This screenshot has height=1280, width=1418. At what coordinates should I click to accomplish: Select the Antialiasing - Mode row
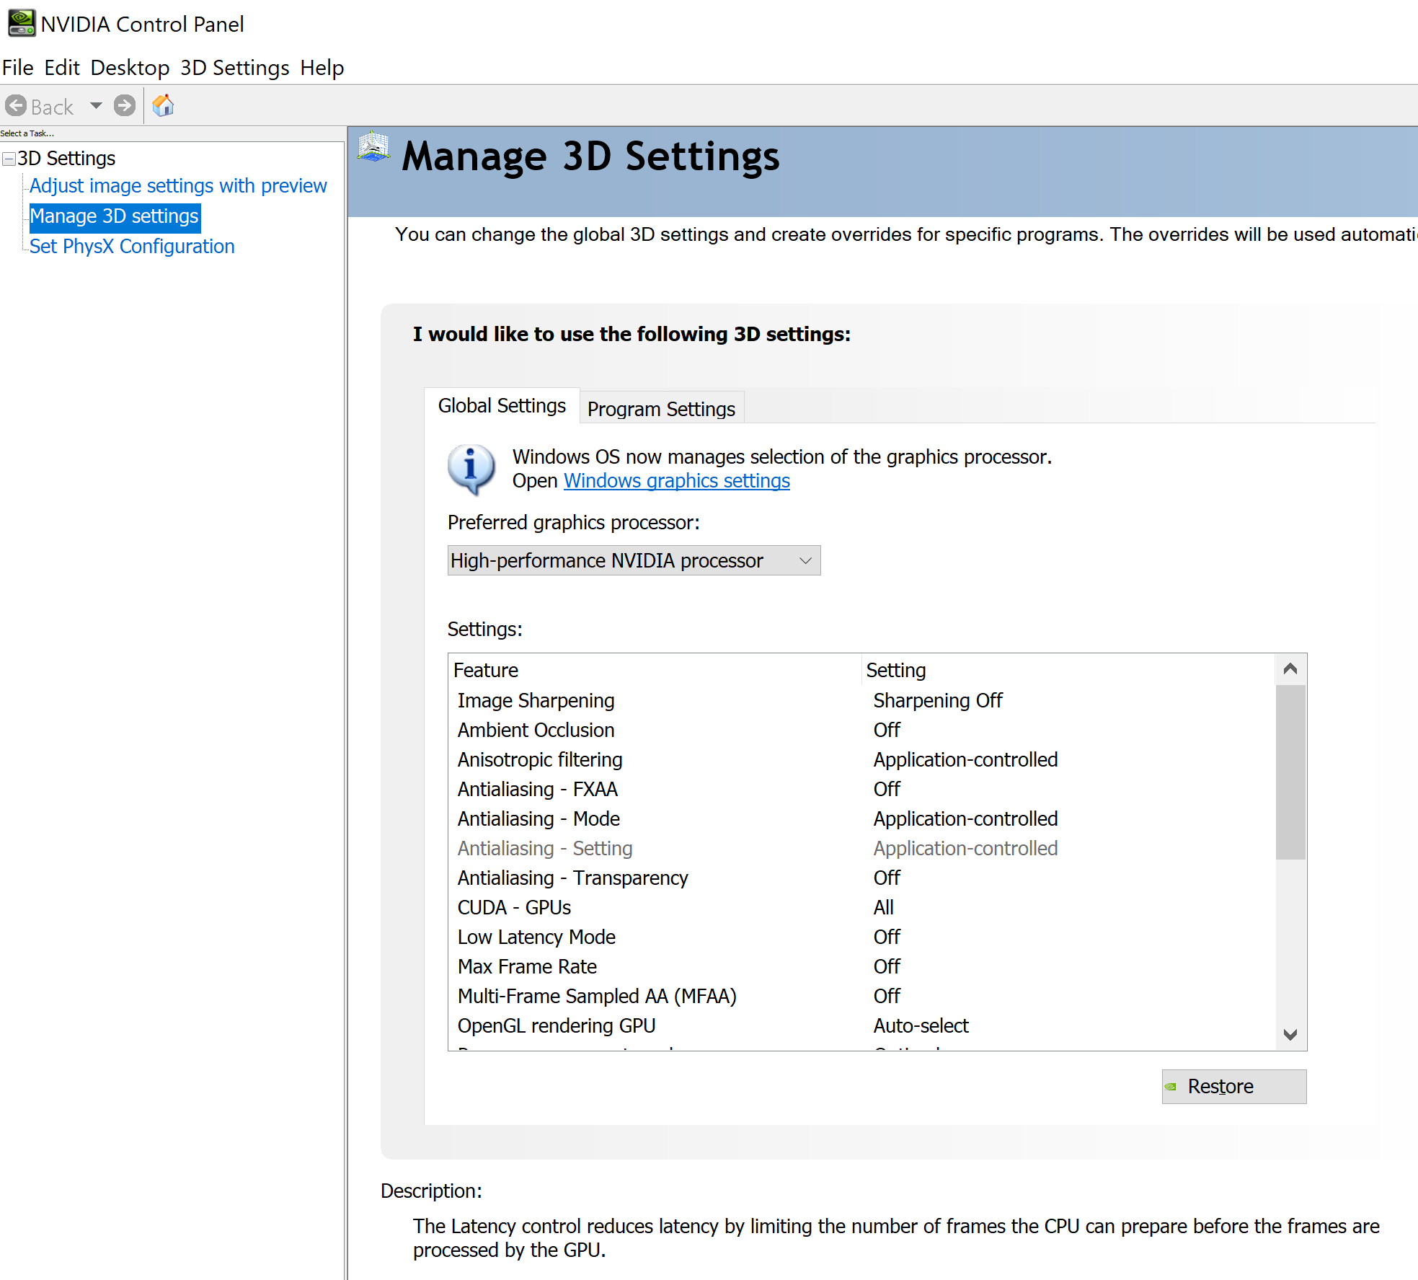coord(861,819)
